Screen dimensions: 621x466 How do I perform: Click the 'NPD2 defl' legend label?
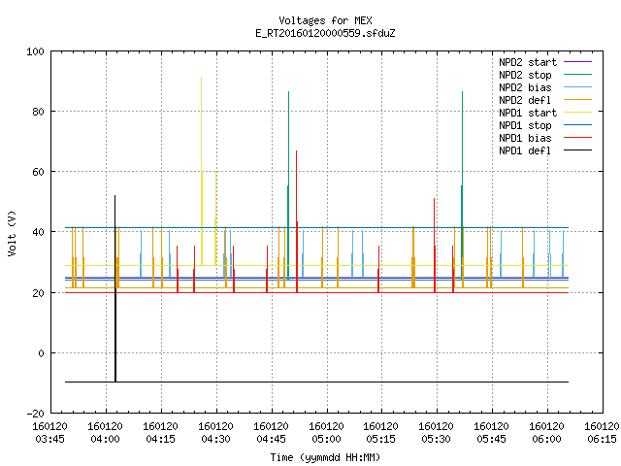tap(525, 100)
